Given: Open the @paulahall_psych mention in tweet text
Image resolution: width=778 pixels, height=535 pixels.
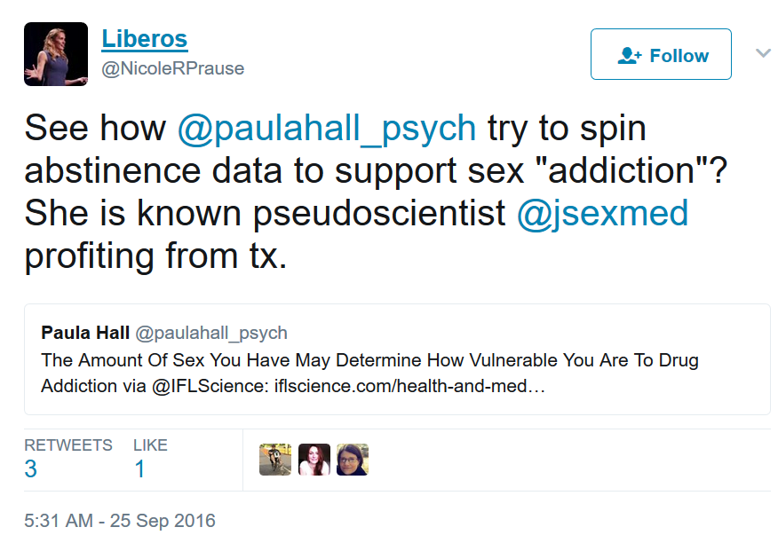Looking at the screenshot, I should click(327, 129).
